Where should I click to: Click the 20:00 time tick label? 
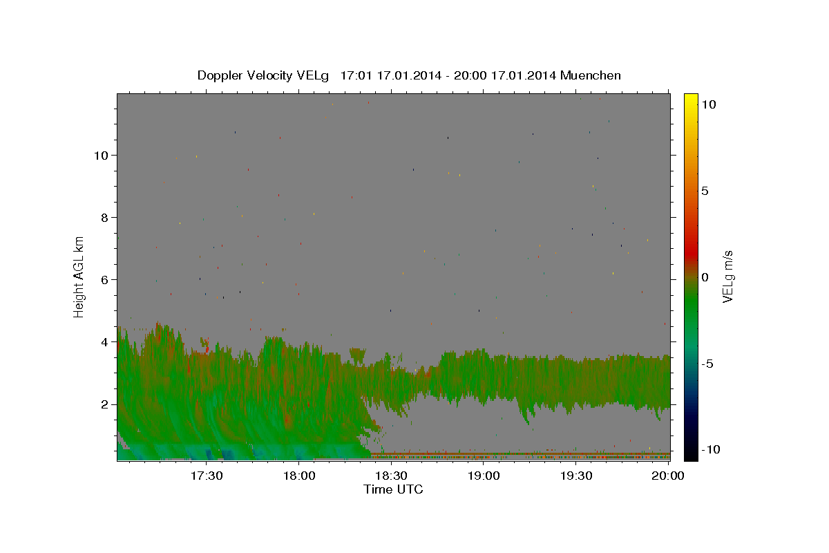pyautogui.click(x=668, y=476)
